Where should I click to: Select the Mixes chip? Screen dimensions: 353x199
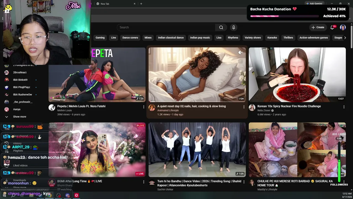click(x=148, y=38)
